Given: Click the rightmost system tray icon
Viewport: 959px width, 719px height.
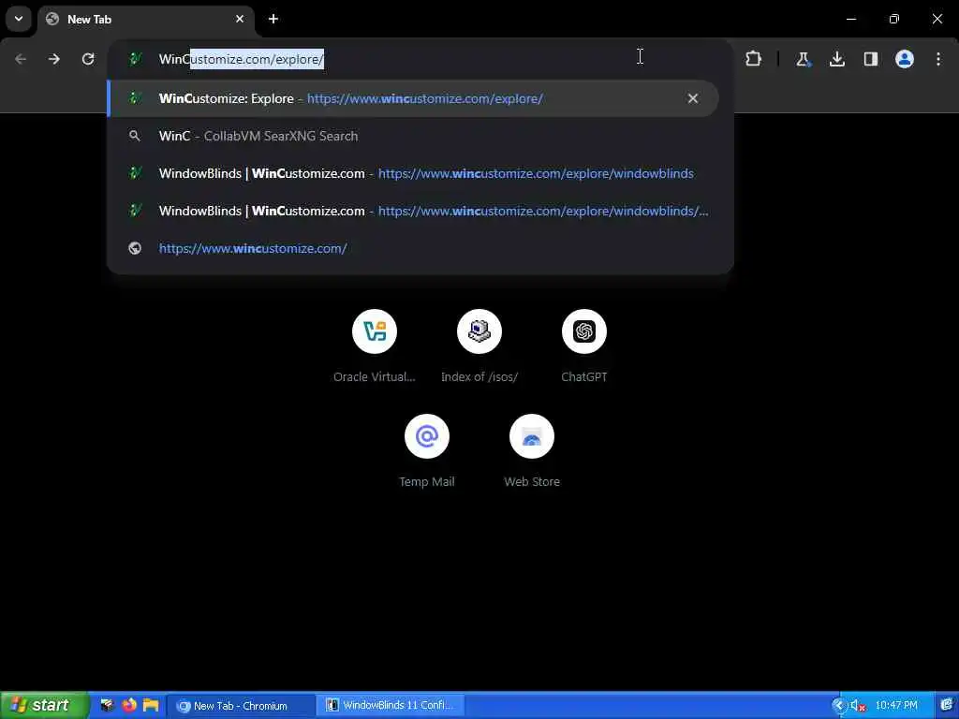Looking at the screenshot, I should [947, 705].
